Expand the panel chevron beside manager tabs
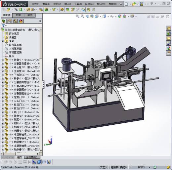Viewport: 172px width, 170px height. tap(40, 21)
